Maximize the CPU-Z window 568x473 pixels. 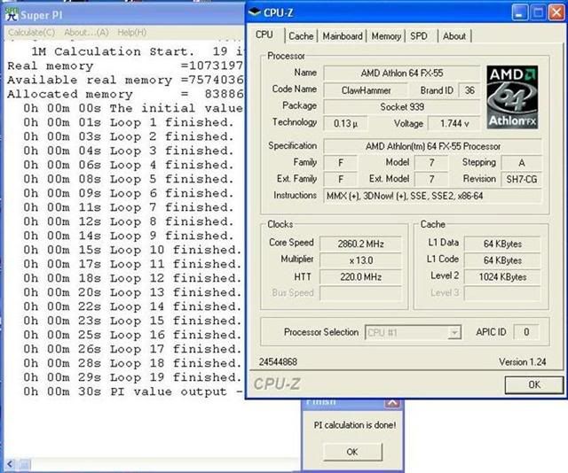[537, 12]
